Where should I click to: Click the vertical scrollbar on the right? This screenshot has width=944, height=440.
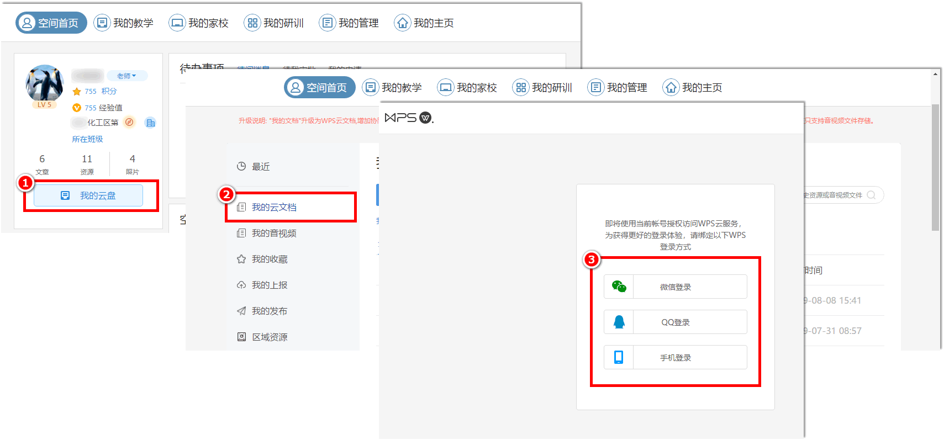935,166
